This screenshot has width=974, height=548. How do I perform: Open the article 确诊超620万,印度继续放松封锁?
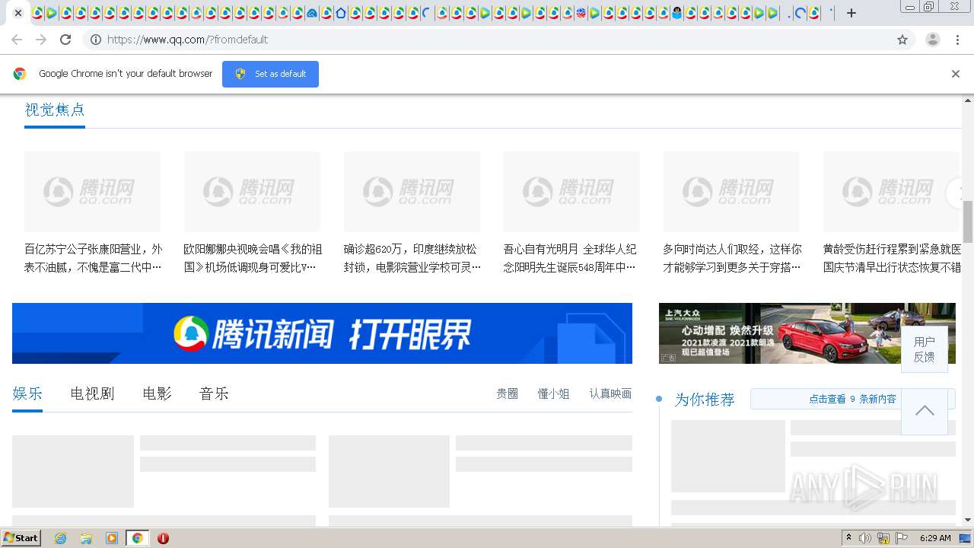coord(412,258)
